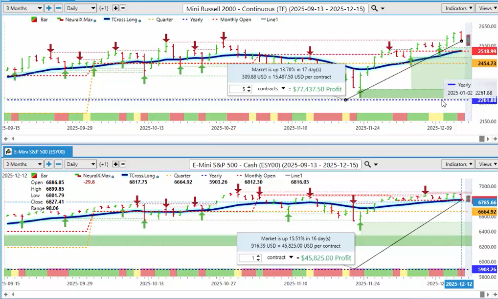Screen dimensions: 498x299
Task: Open the Daily interval dropdown in S&P chart
Action: (81, 164)
